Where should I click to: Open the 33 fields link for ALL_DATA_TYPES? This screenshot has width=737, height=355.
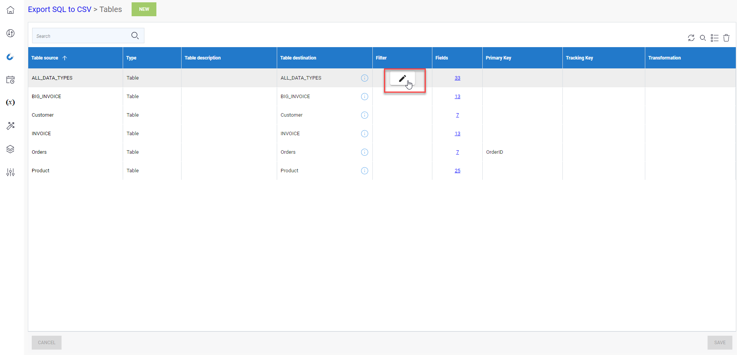pos(457,78)
